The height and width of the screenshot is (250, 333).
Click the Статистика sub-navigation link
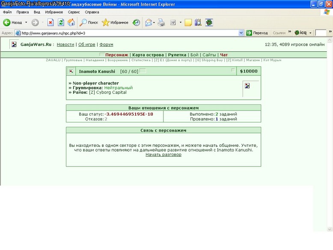[x=141, y=60]
